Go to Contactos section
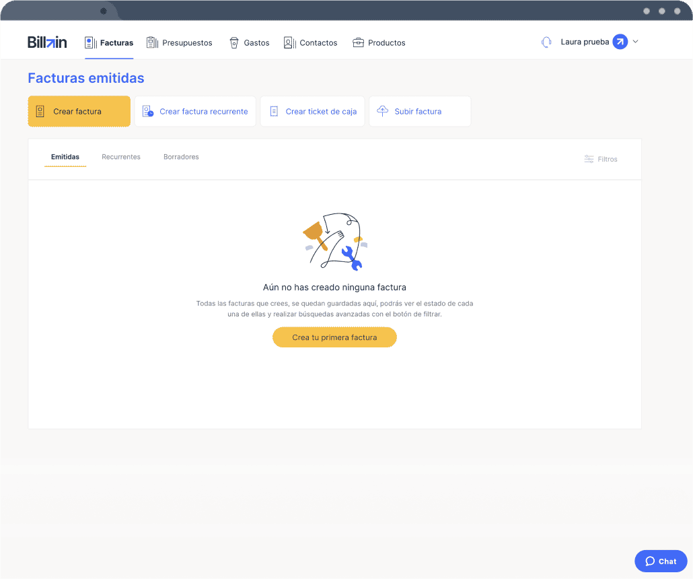This screenshot has height=579, width=693. [311, 43]
